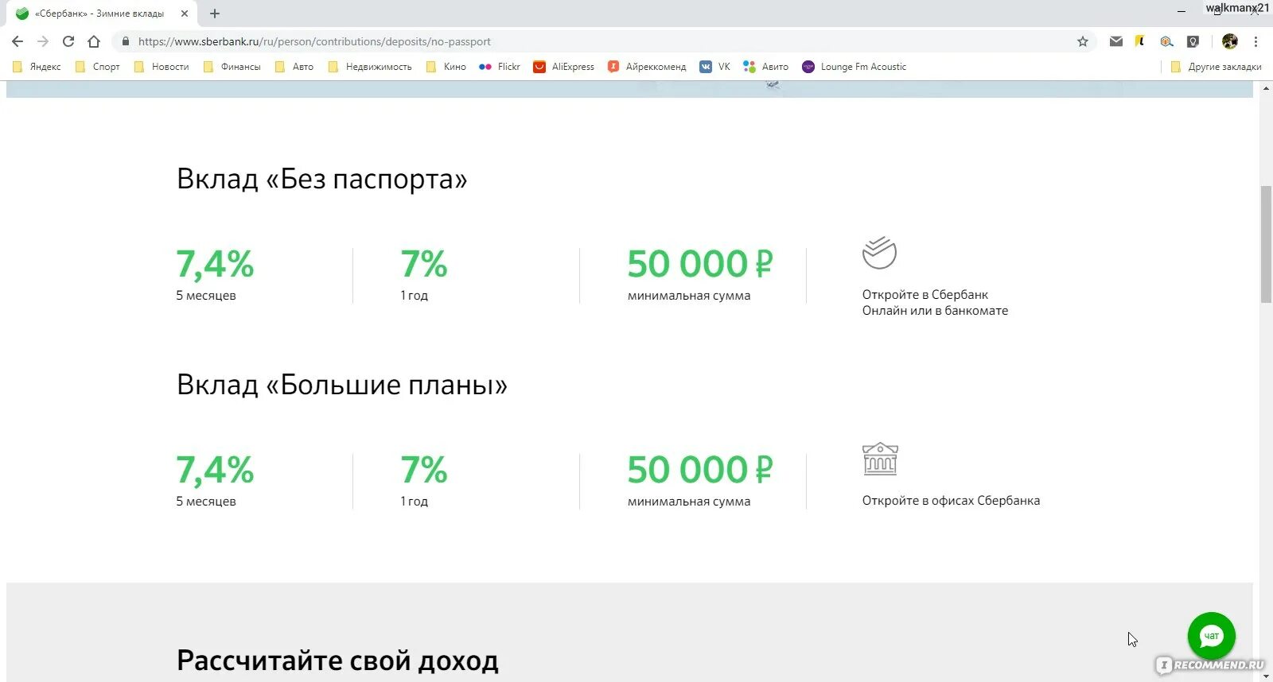Open the mail envelope extension
Screen dimensions: 1273x682
1116,41
